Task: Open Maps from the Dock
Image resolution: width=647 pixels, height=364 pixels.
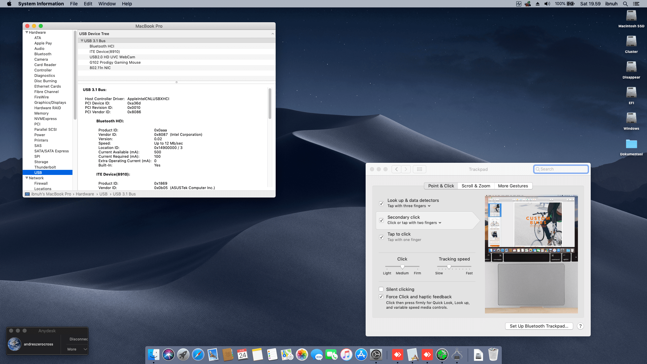Action: click(x=287, y=355)
